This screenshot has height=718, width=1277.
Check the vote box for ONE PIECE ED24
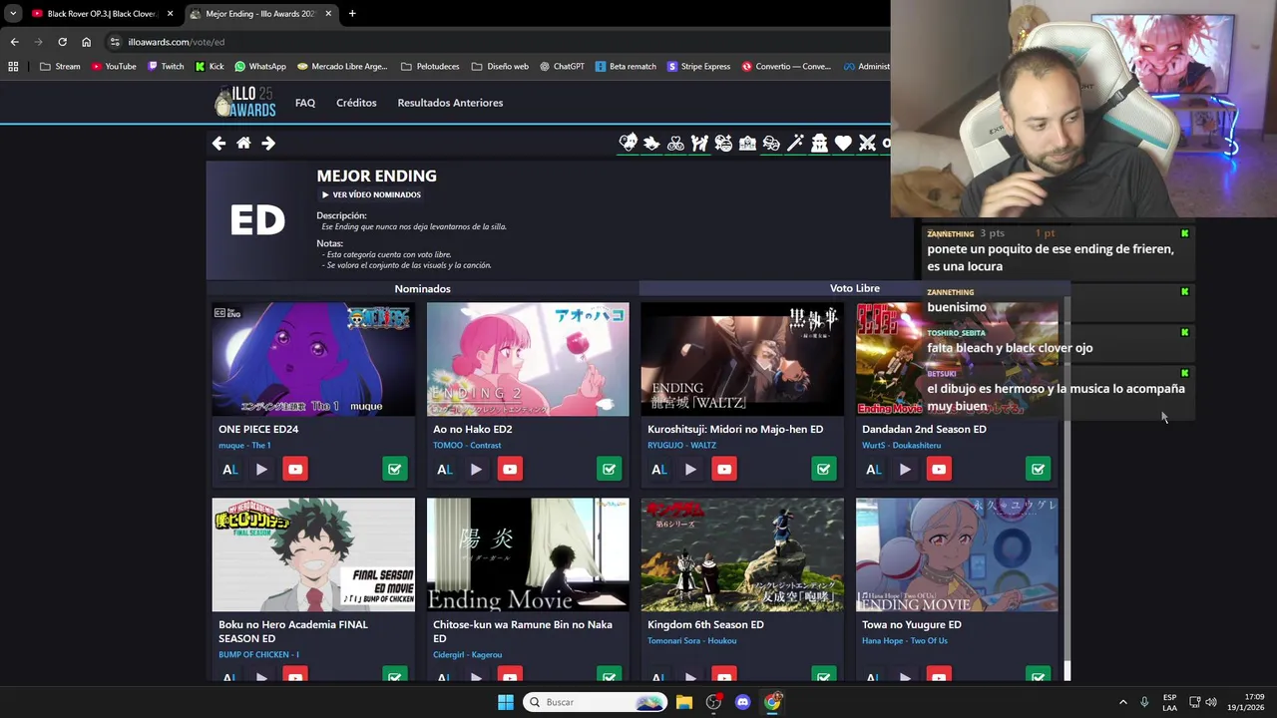coord(395,469)
